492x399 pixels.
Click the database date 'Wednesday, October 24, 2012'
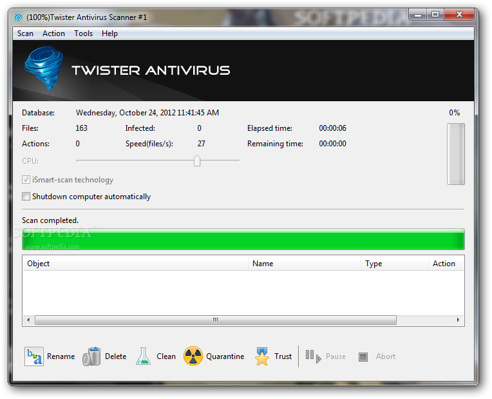pos(126,113)
